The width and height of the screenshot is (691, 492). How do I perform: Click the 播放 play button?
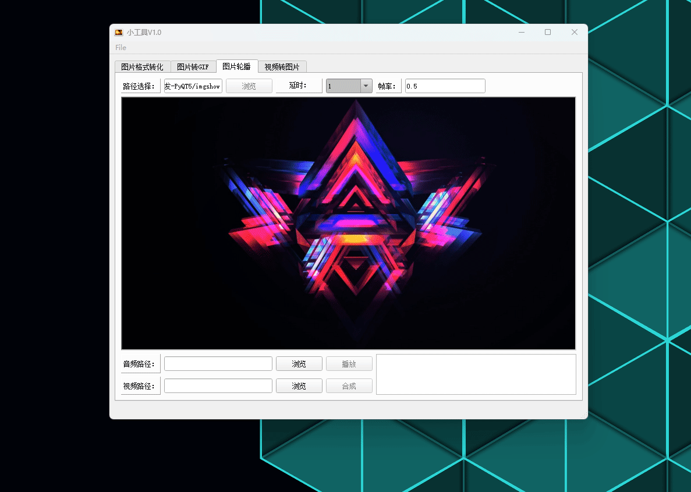349,364
